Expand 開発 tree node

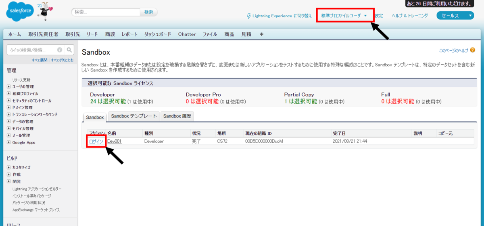pyautogui.click(x=9, y=181)
